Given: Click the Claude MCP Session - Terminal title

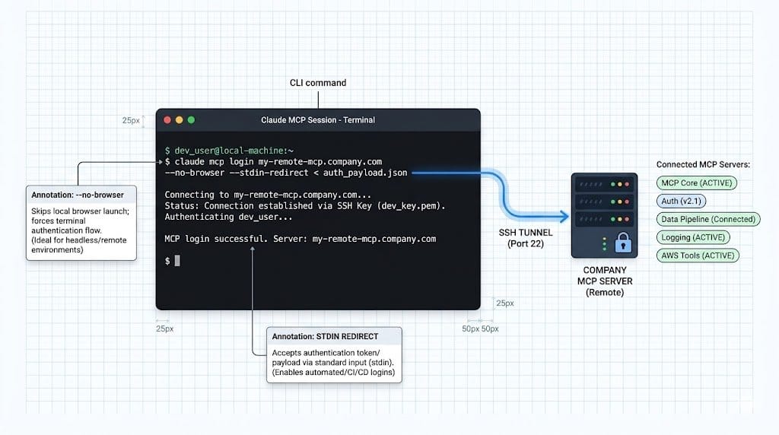Looking at the screenshot, I should click(318, 120).
